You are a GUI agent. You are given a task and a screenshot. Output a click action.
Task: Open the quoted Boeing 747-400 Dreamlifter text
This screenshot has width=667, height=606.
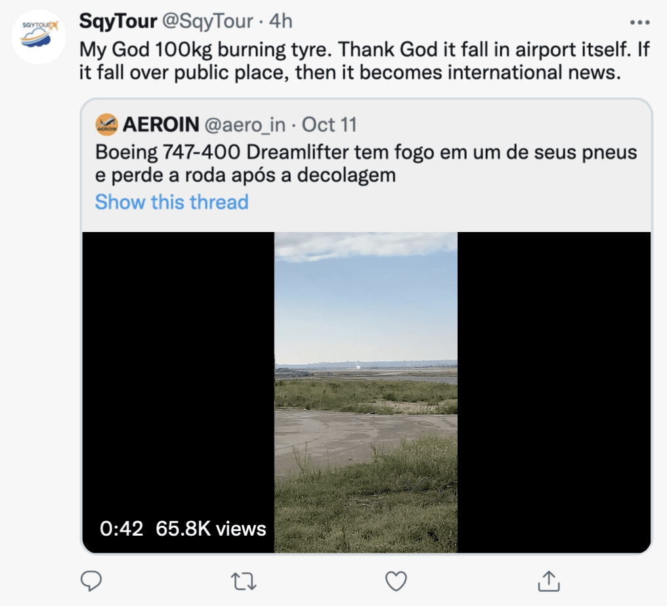point(366,164)
